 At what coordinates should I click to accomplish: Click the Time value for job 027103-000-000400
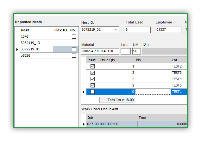162,124
